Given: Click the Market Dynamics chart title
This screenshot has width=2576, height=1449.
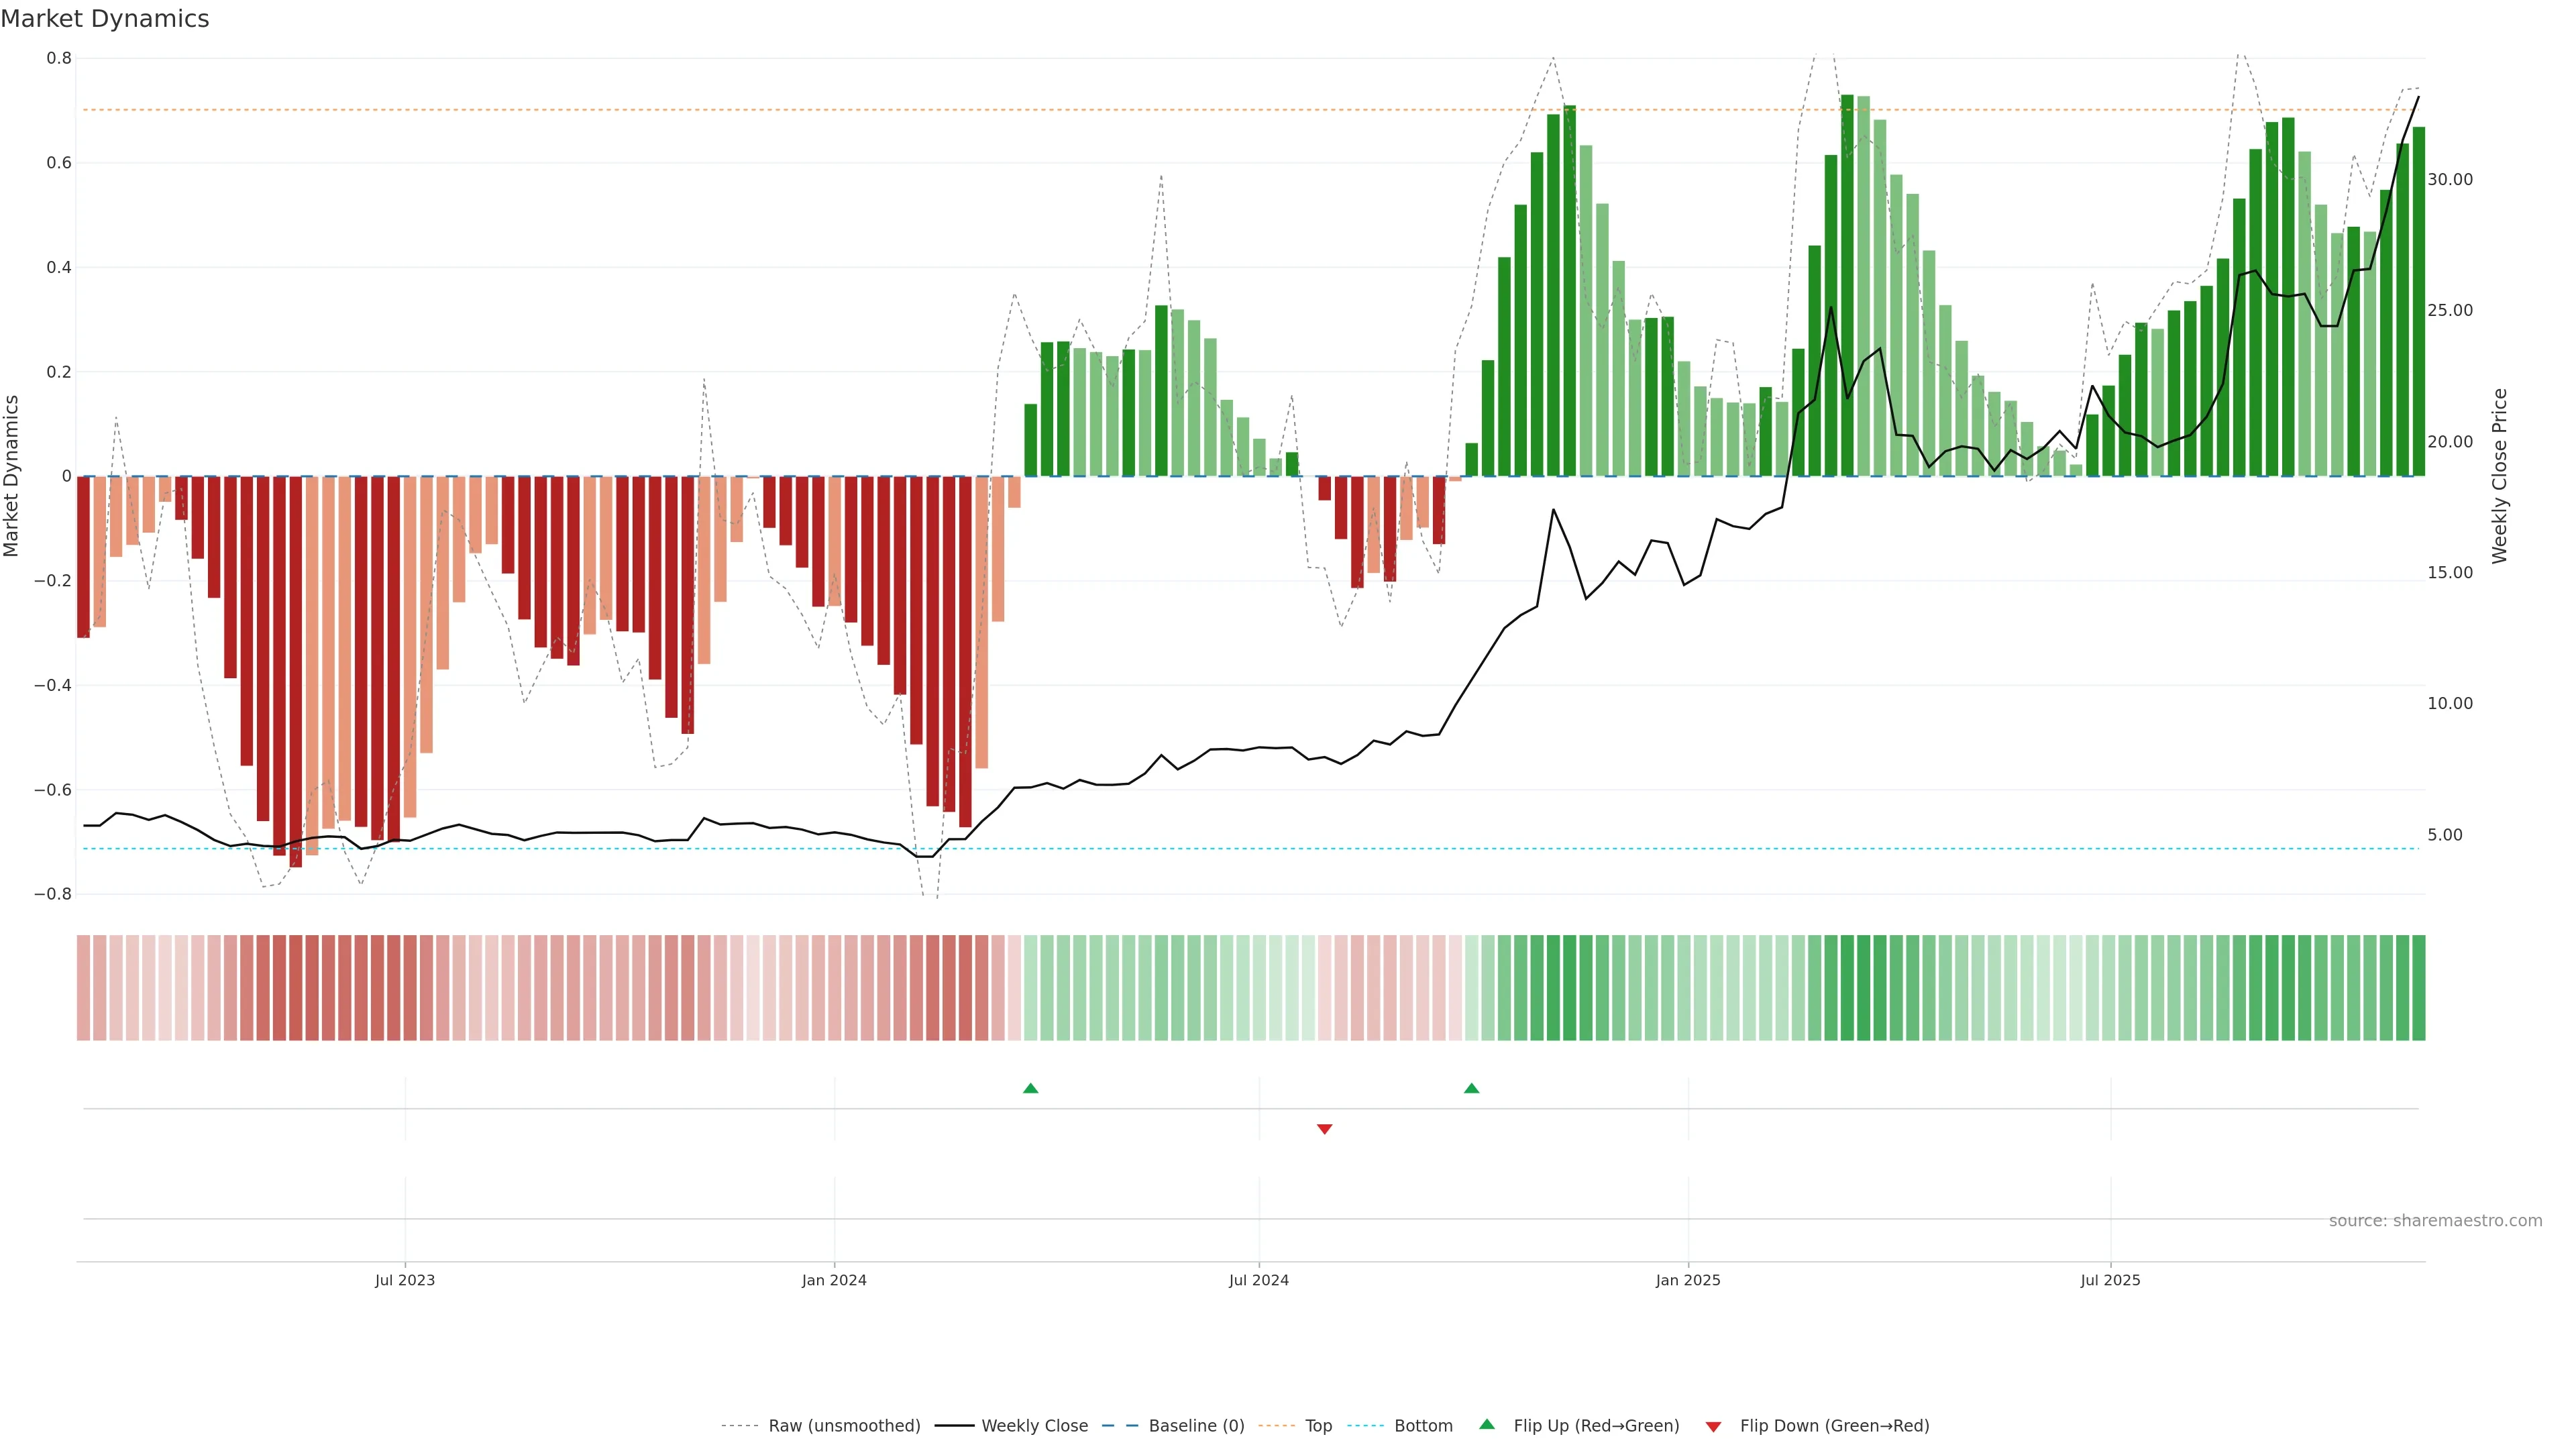Looking at the screenshot, I should pyautogui.click(x=105, y=19).
